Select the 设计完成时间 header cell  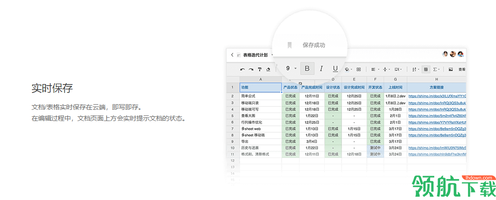(354, 87)
